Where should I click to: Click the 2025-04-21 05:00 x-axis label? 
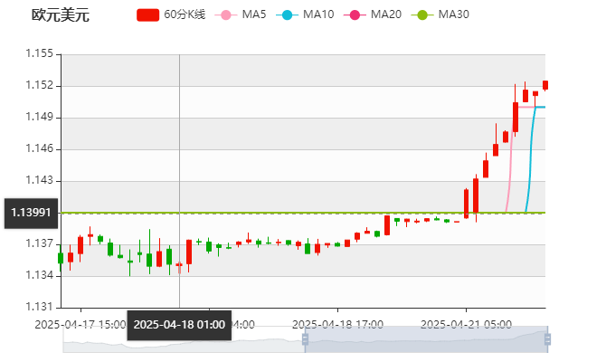pyautogui.click(x=466, y=325)
